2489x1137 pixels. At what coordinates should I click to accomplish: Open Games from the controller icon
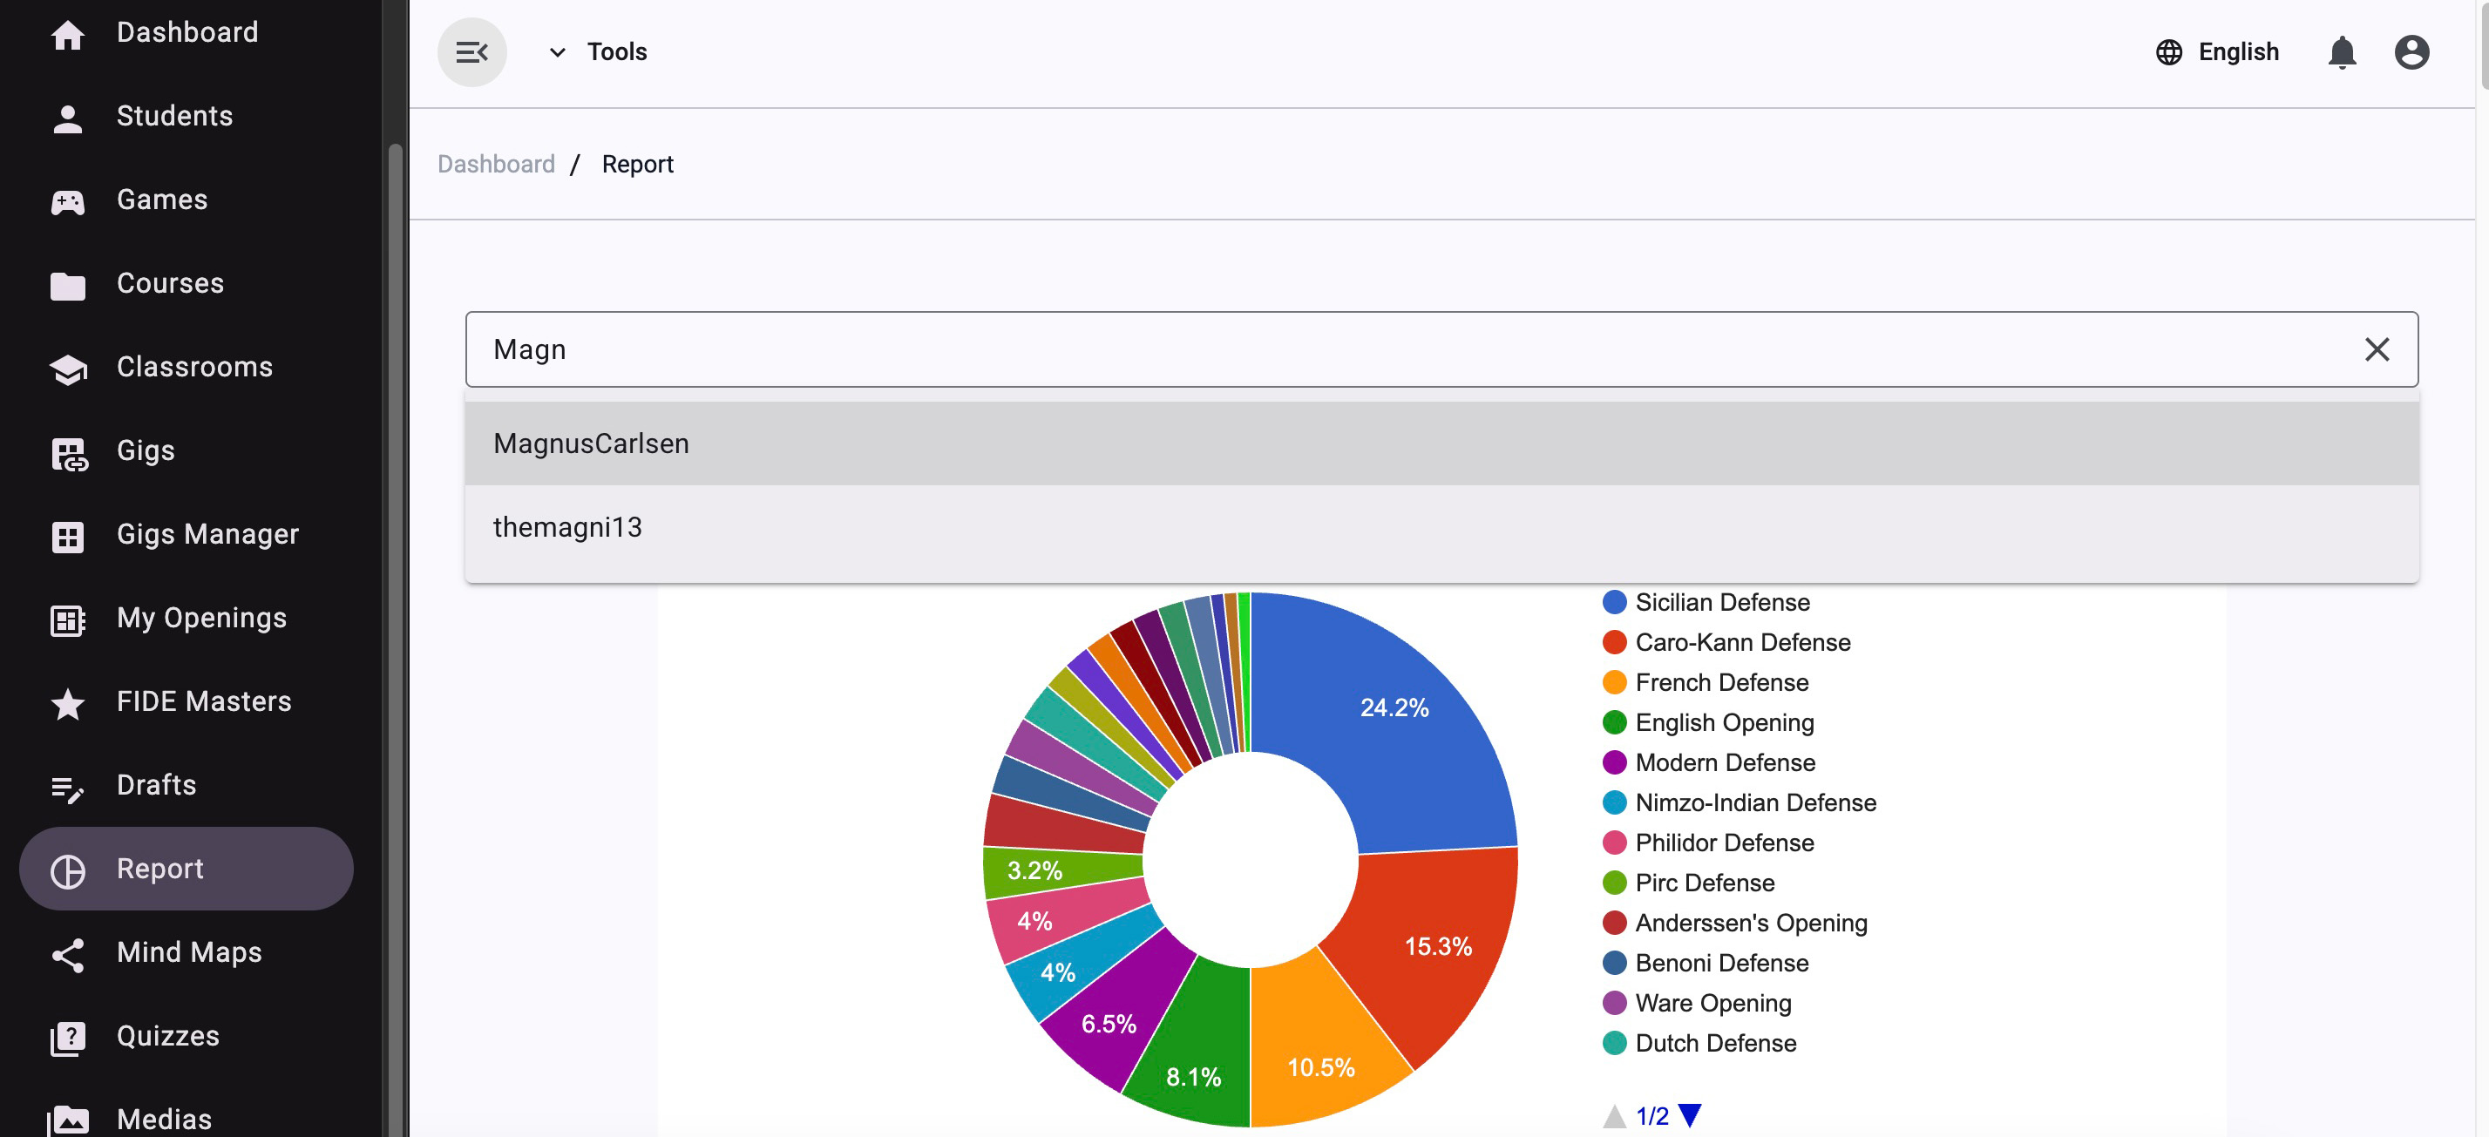pos(68,201)
